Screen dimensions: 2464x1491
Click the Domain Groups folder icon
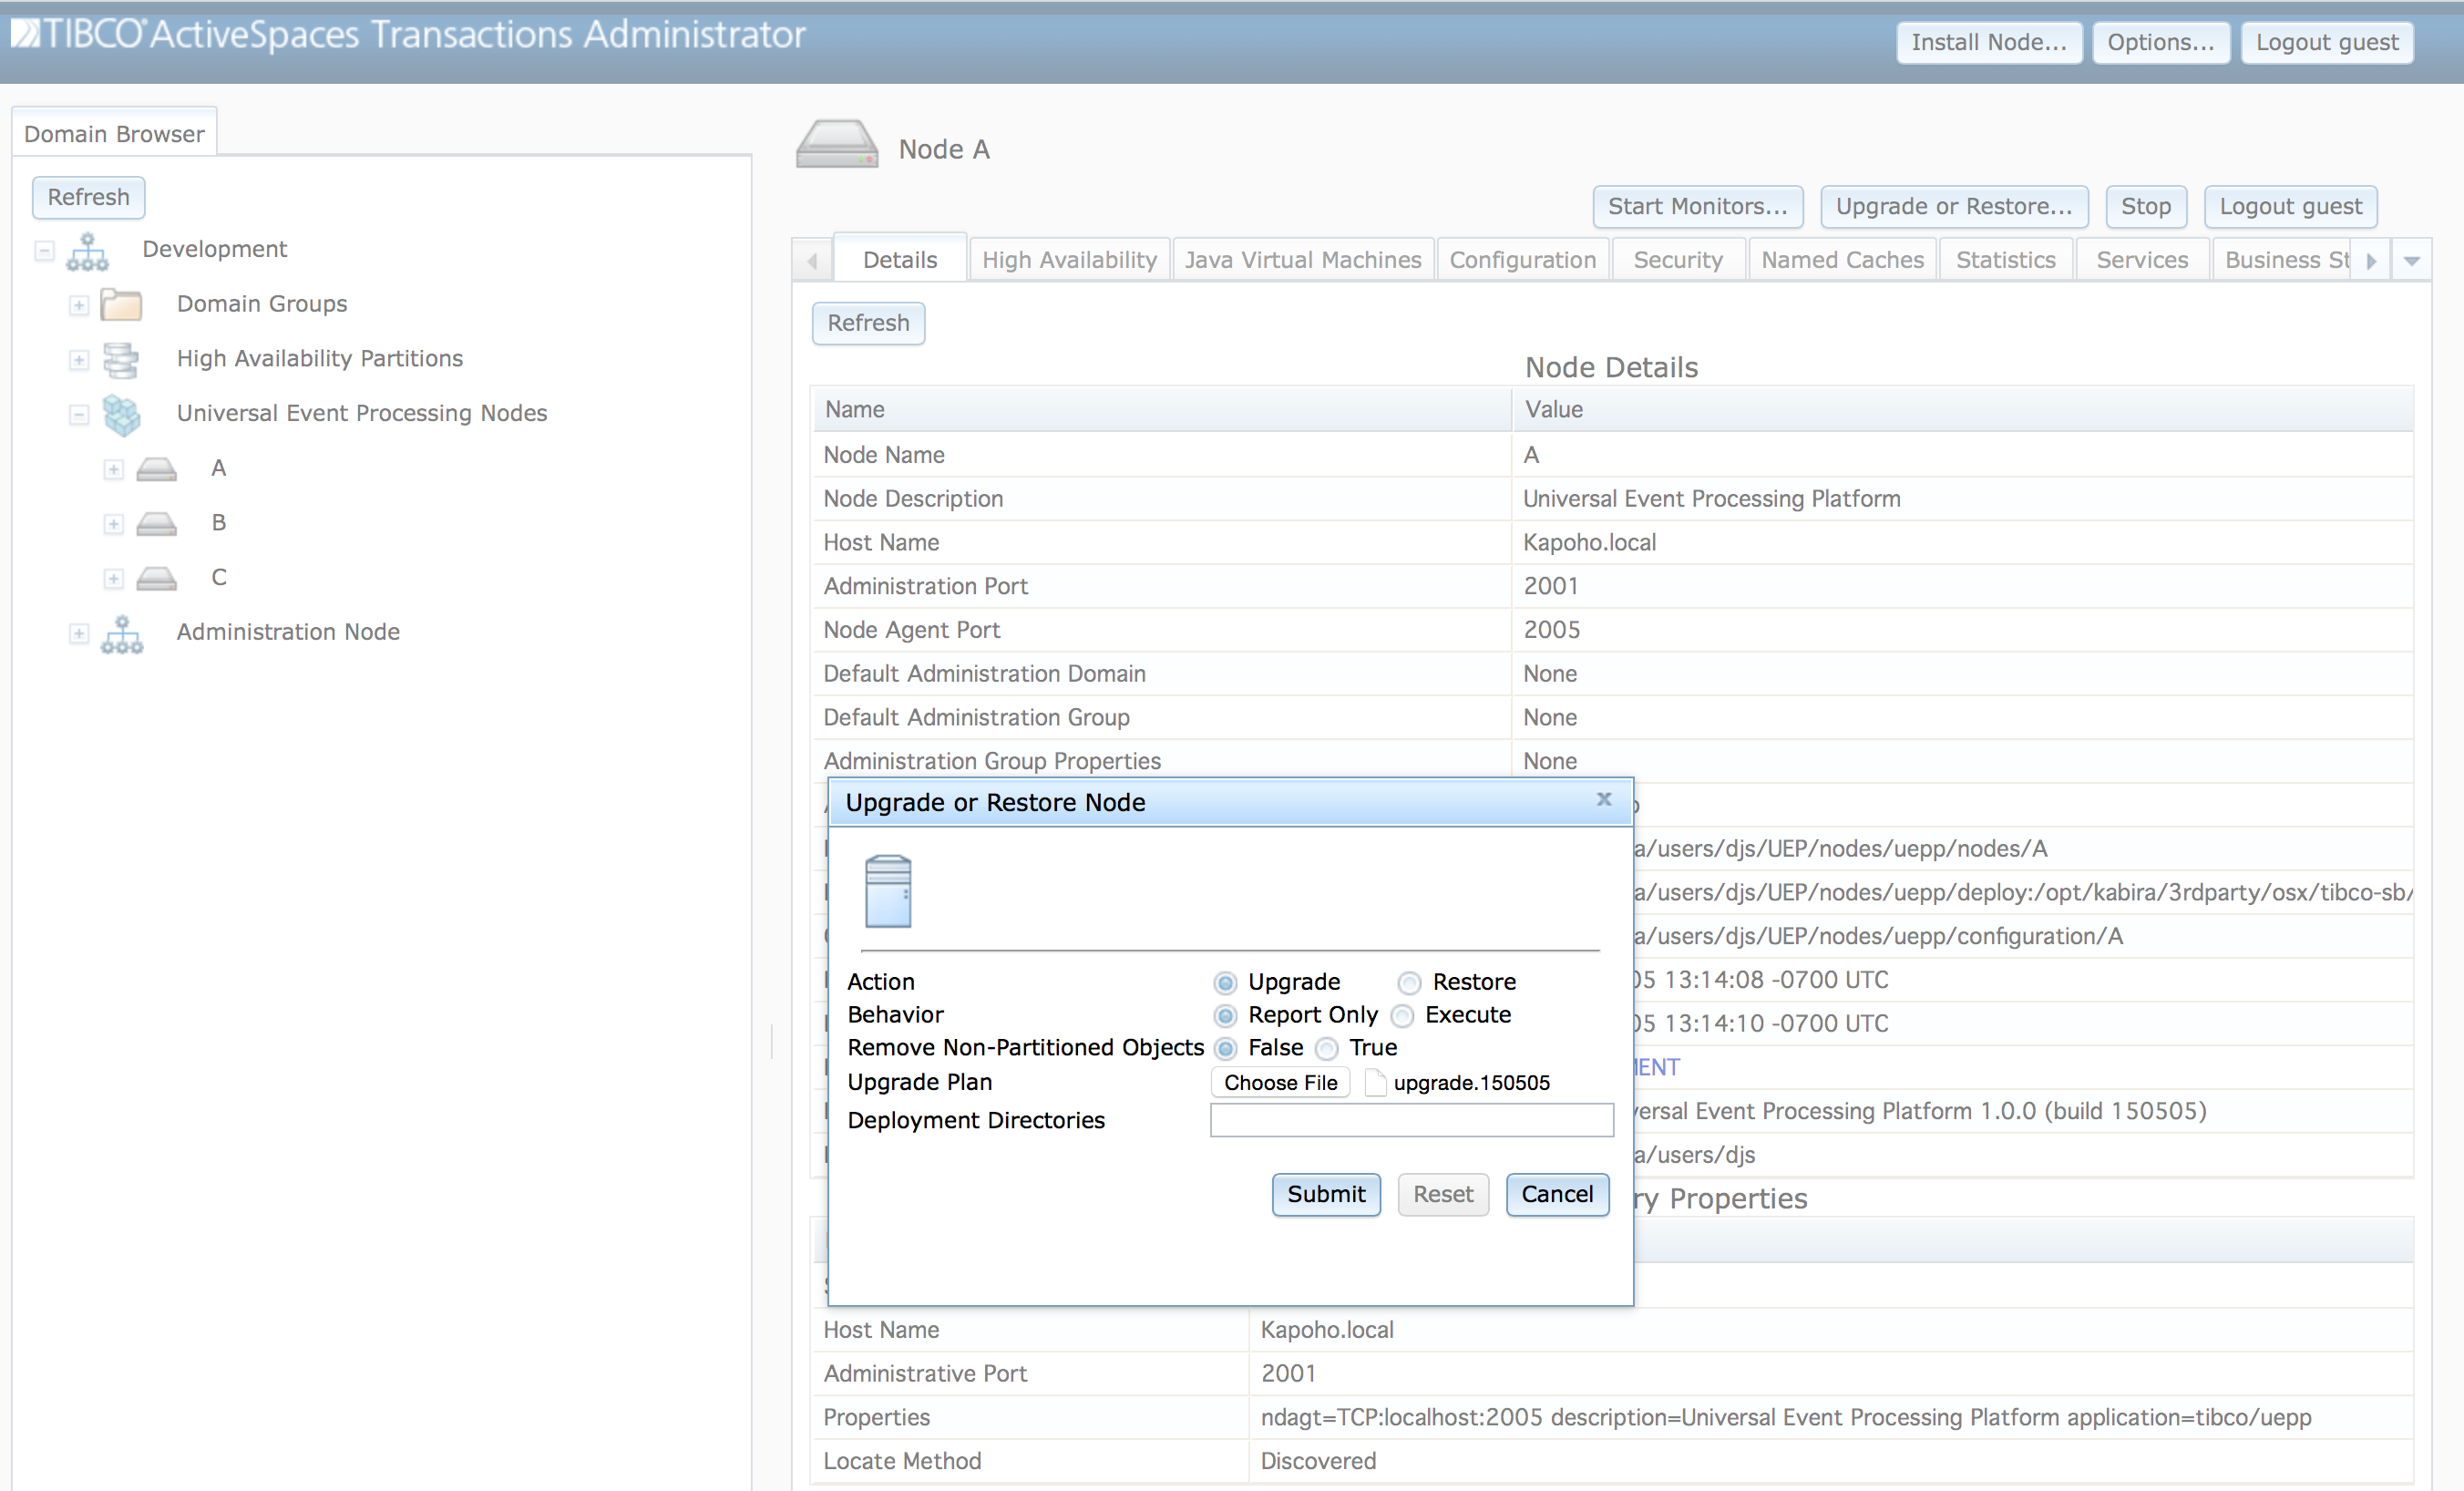coord(120,304)
